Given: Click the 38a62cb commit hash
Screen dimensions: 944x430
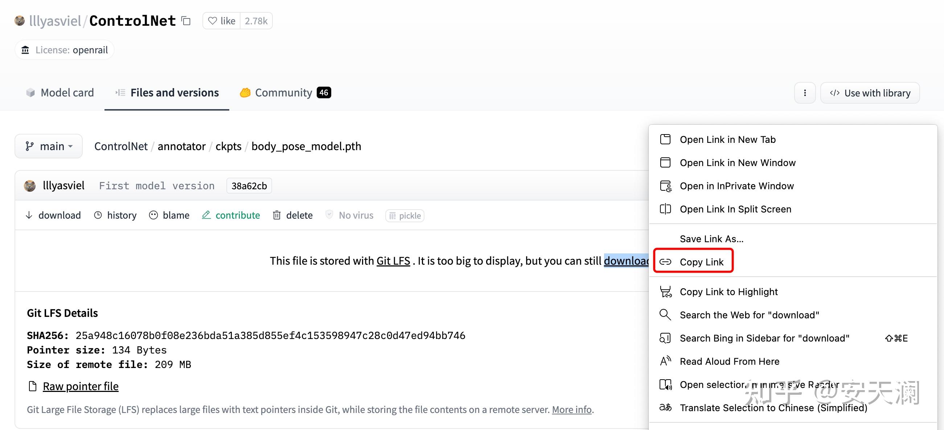Looking at the screenshot, I should 249,186.
